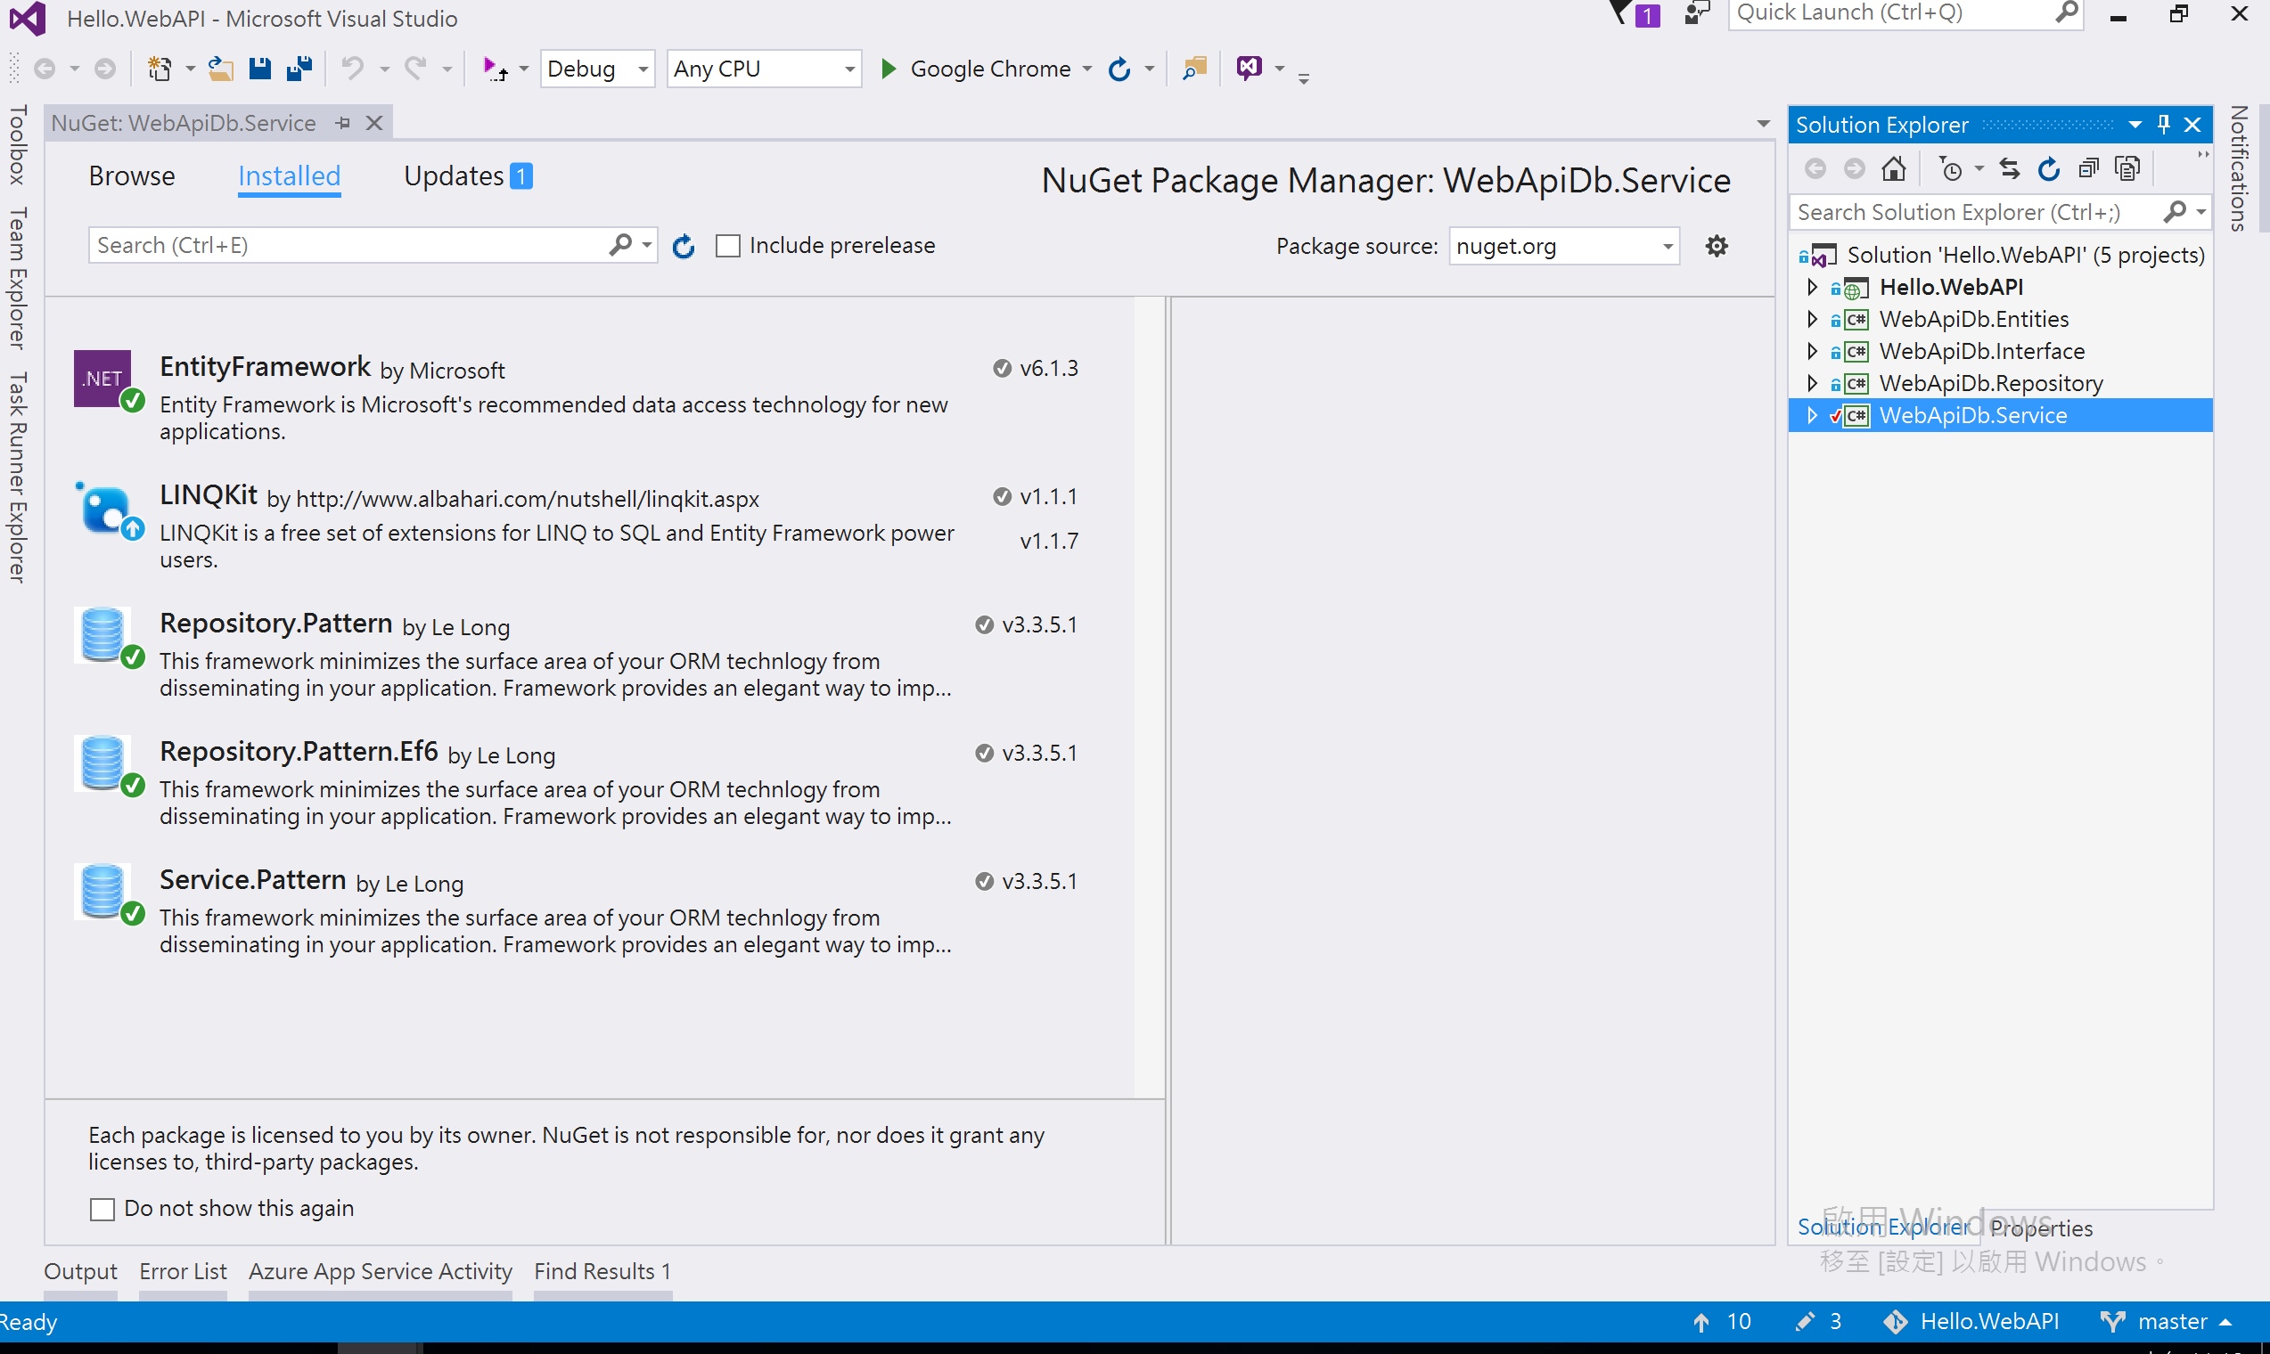Expand the WebApiDb.Service project node

tap(1812, 415)
